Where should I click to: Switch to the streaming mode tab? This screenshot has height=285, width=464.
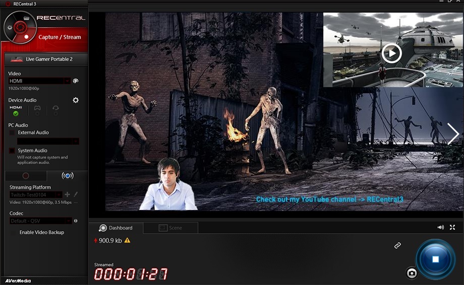click(x=68, y=176)
